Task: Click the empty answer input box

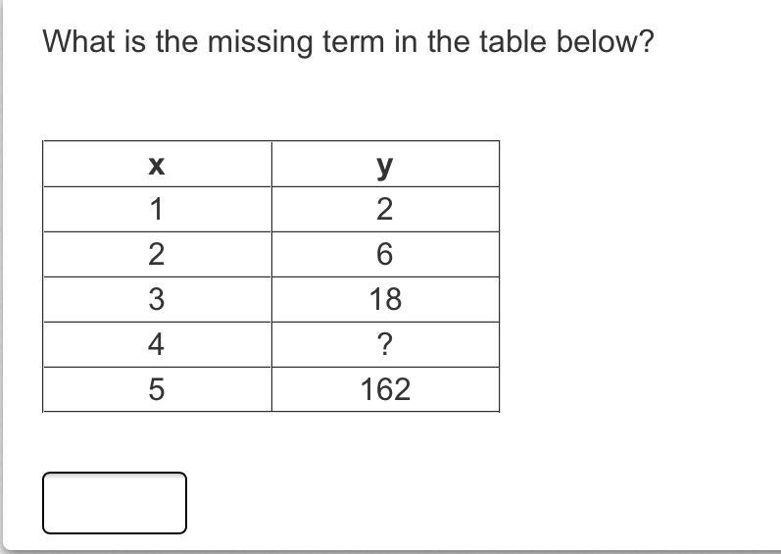Action: tap(115, 503)
